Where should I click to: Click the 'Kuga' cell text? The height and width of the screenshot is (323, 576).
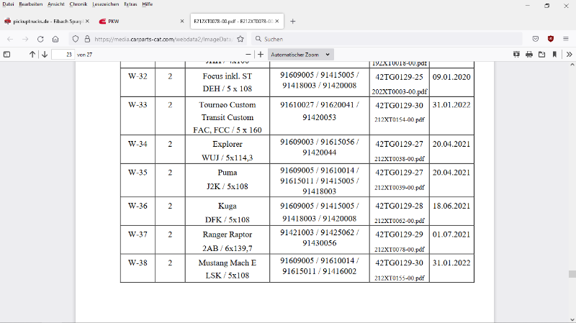tap(228, 206)
